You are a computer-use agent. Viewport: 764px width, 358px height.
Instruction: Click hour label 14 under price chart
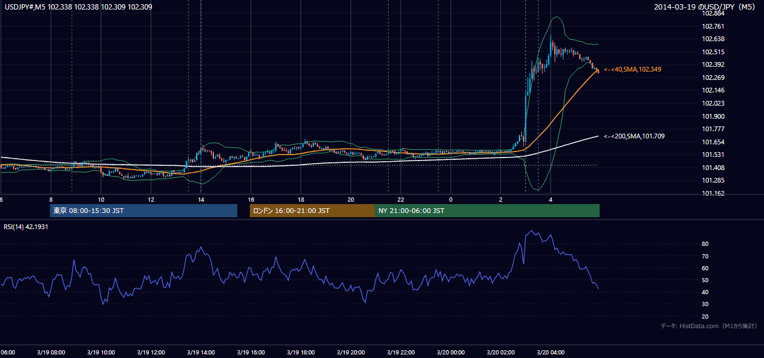click(201, 199)
